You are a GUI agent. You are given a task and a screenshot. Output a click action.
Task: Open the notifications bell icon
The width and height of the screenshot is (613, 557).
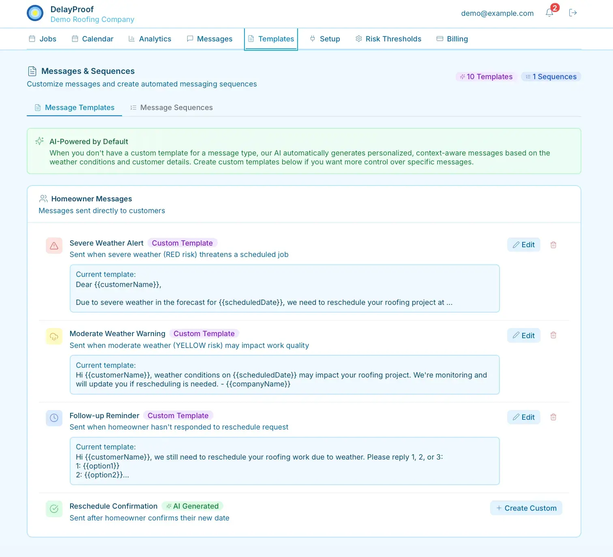point(549,13)
